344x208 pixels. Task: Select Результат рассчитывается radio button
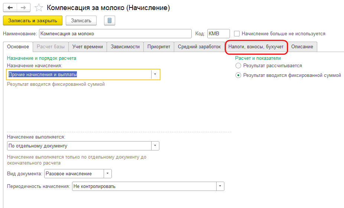tap(238, 66)
